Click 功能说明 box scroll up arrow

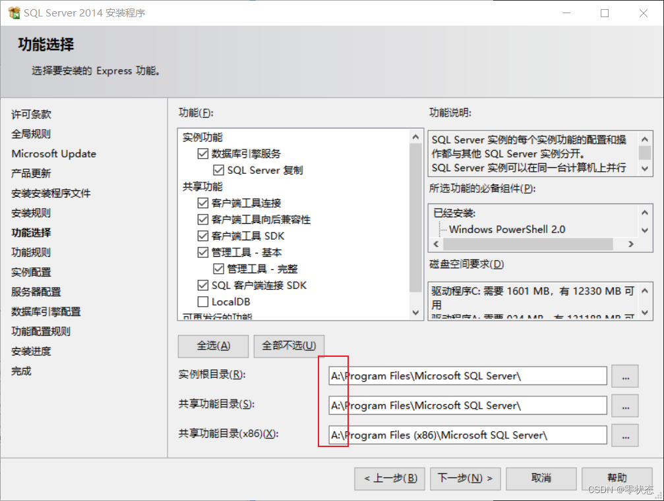point(644,139)
